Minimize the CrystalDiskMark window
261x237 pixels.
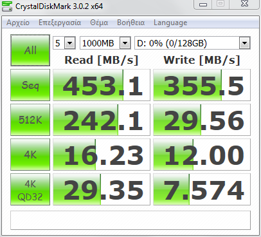tap(203, 5)
